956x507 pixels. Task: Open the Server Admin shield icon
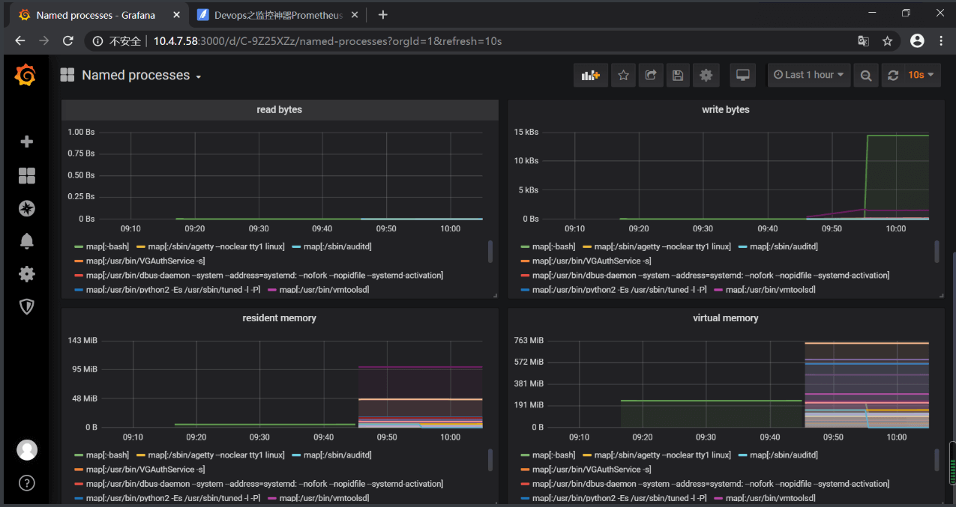26,306
